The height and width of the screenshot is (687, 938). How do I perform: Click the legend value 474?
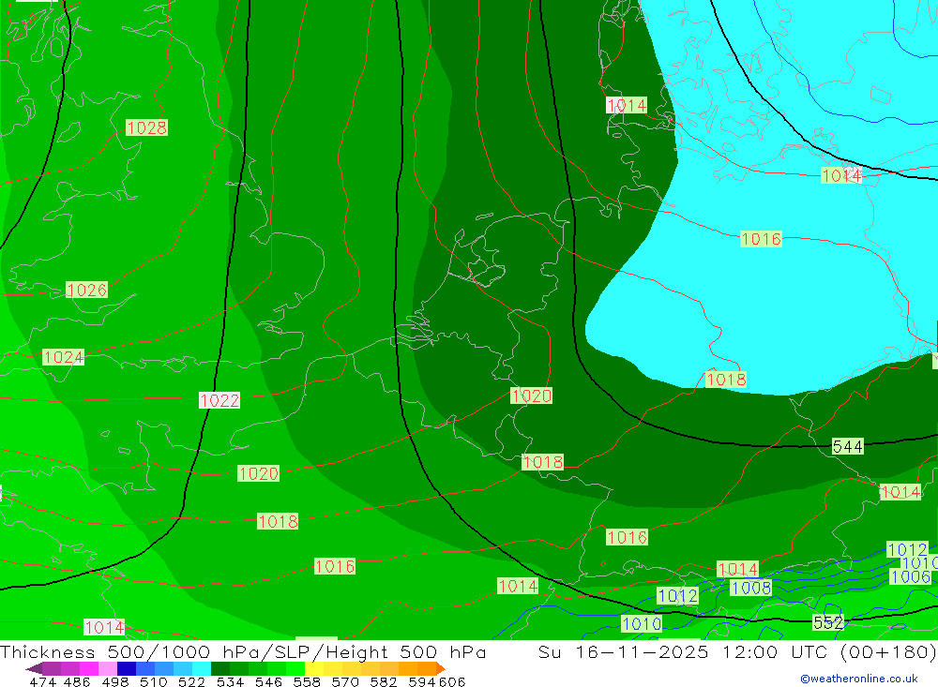(x=42, y=681)
